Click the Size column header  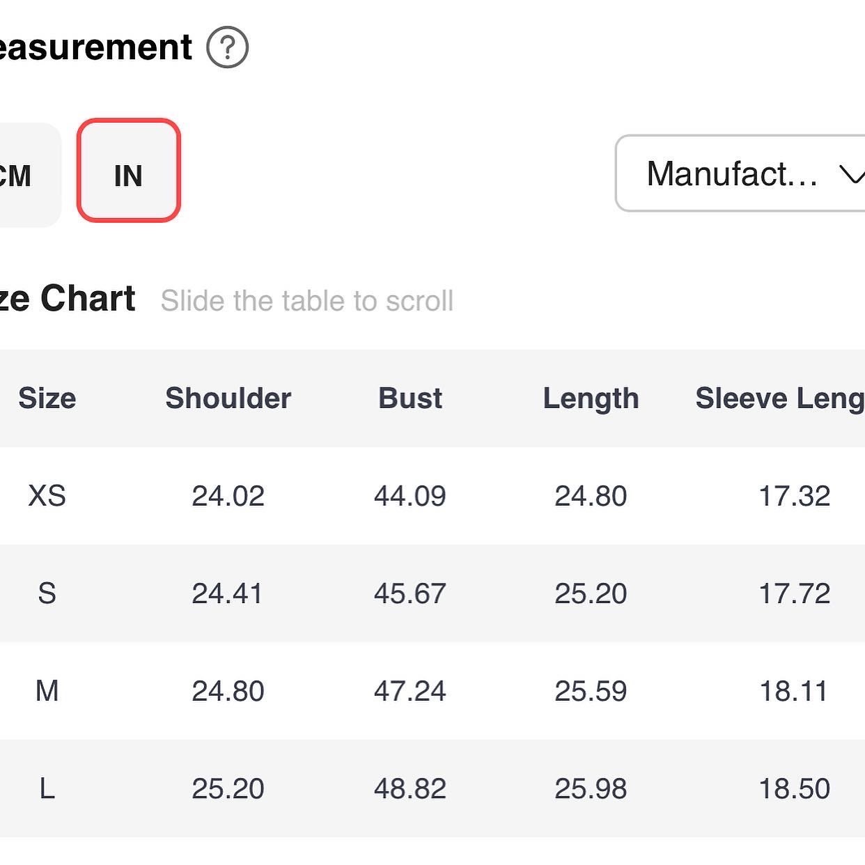[47, 398]
